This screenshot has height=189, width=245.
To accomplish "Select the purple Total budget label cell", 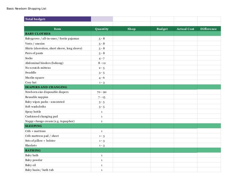I will pos(57,19).
